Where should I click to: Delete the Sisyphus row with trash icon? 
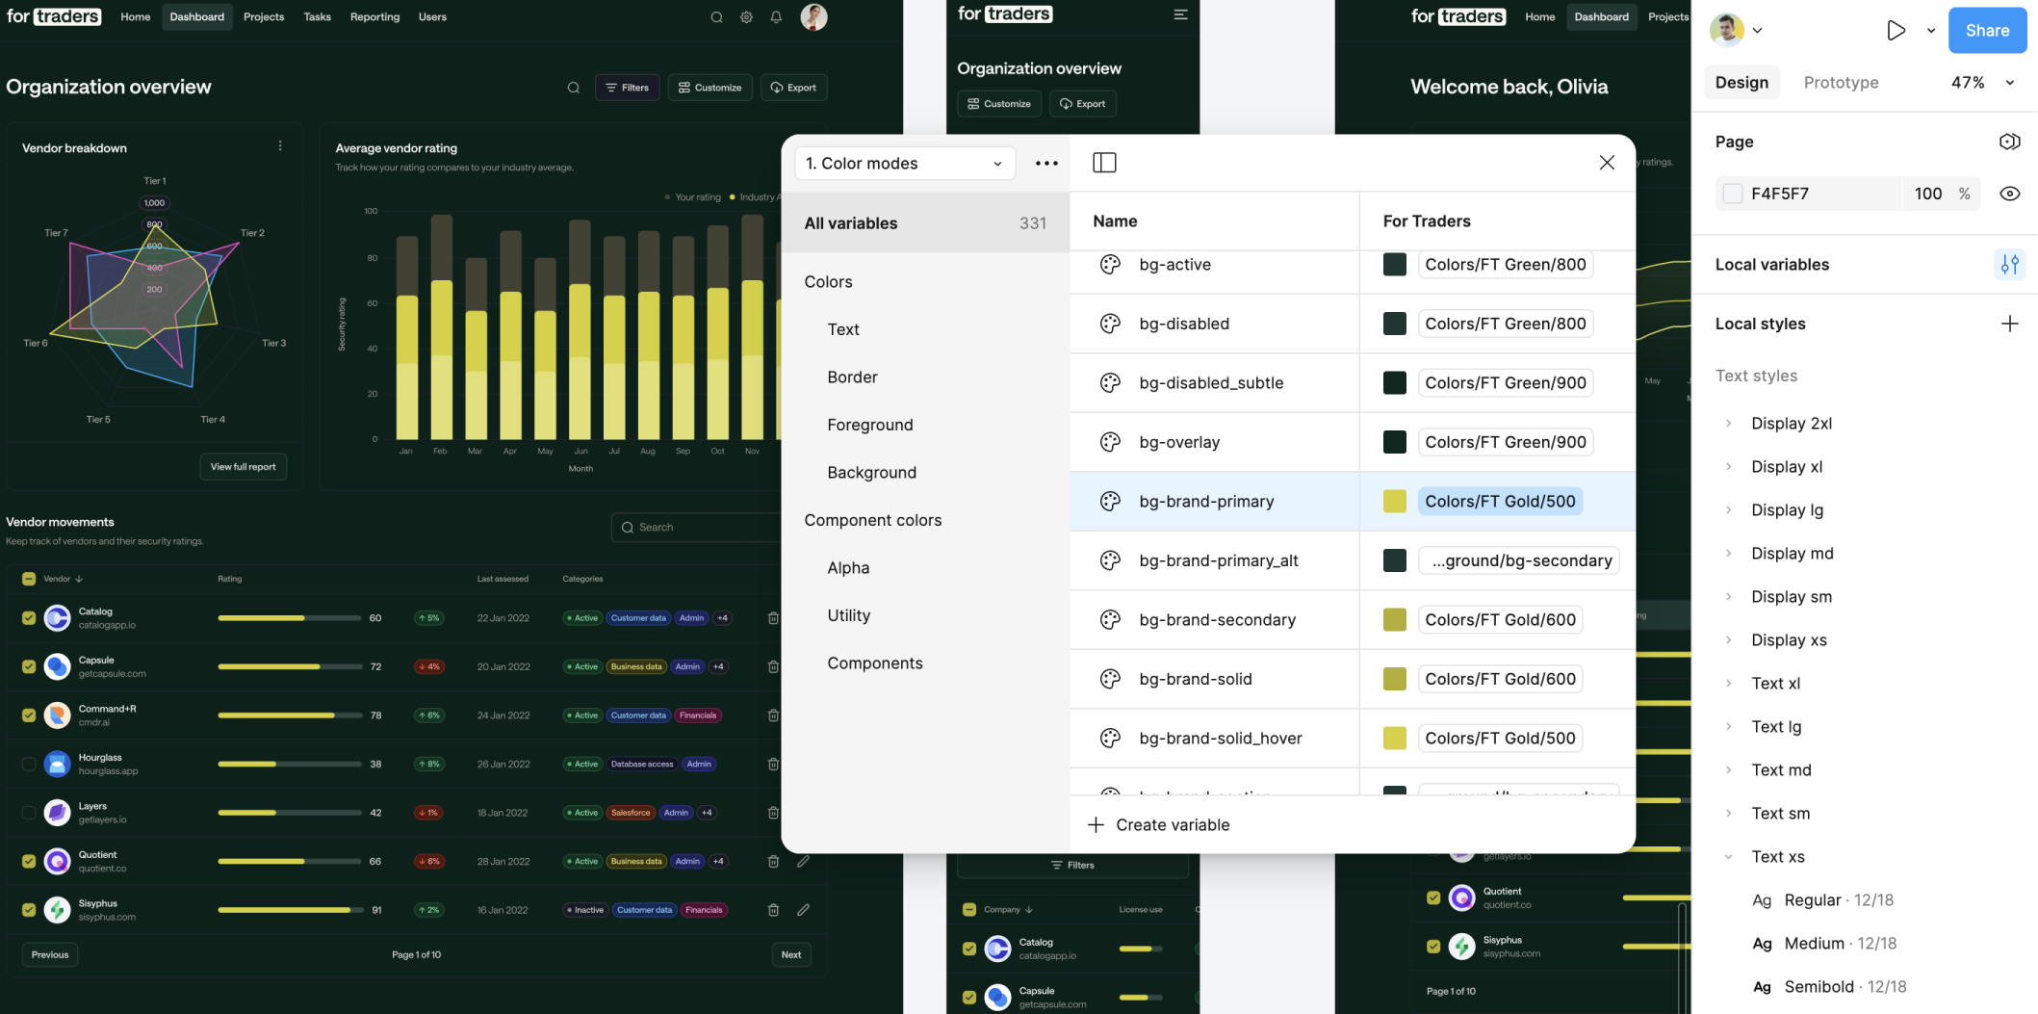pos(773,910)
